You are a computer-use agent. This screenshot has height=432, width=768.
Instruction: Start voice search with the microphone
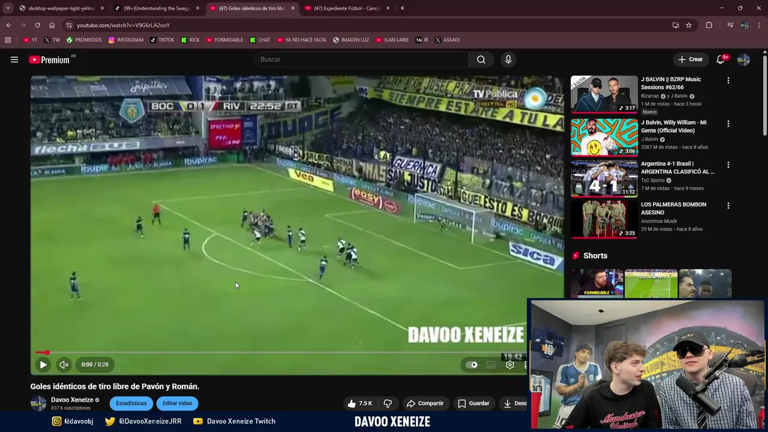(508, 59)
